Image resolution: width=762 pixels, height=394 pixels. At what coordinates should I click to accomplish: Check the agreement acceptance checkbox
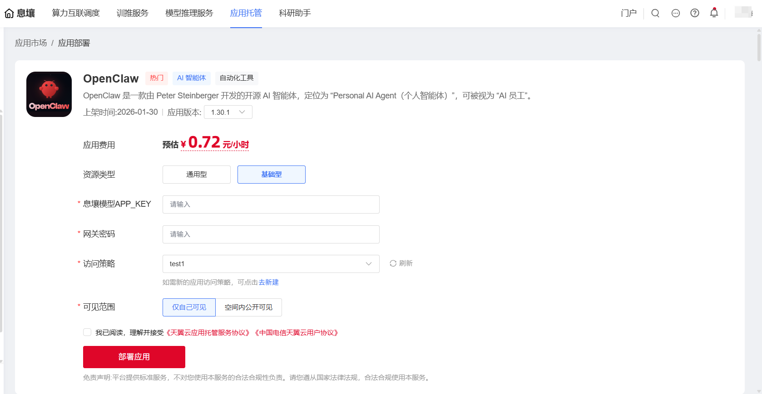tap(87, 332)
